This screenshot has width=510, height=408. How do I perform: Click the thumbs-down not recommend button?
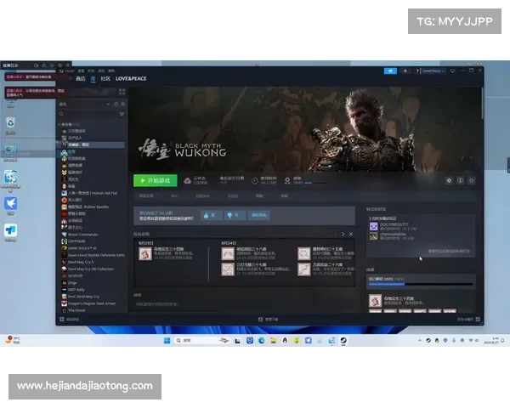[x=235, y=215]
